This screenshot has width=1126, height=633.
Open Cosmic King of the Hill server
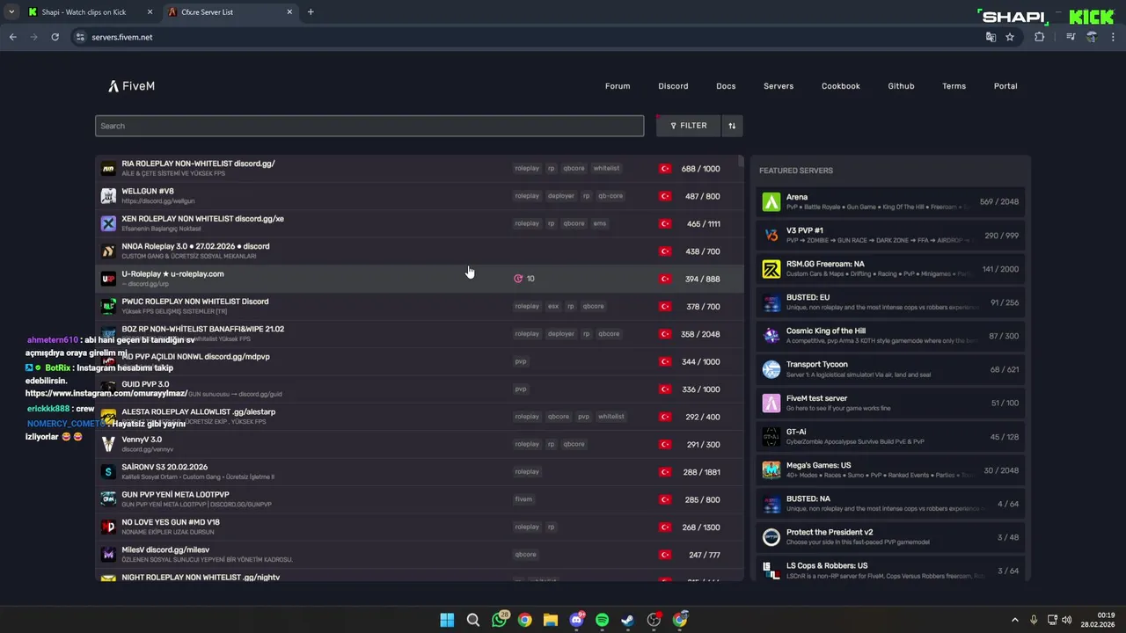click(x=890, y=336)
